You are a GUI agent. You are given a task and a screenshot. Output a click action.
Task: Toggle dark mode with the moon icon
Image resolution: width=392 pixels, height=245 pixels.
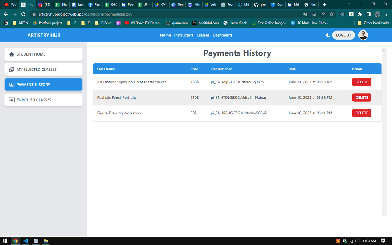click(x=328, y=35)
